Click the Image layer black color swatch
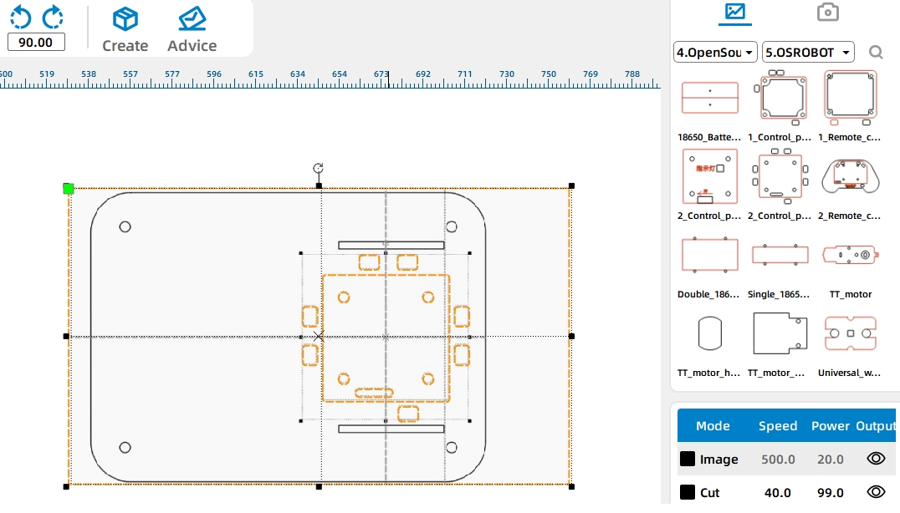The image size is (900, 513). (687, 459)
